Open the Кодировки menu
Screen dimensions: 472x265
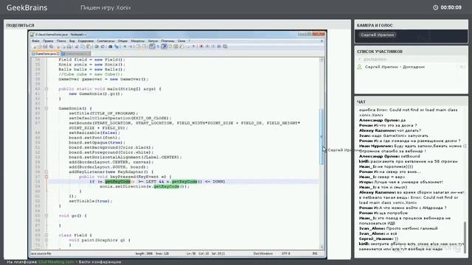pyautogui.click(x=86, y=41)
